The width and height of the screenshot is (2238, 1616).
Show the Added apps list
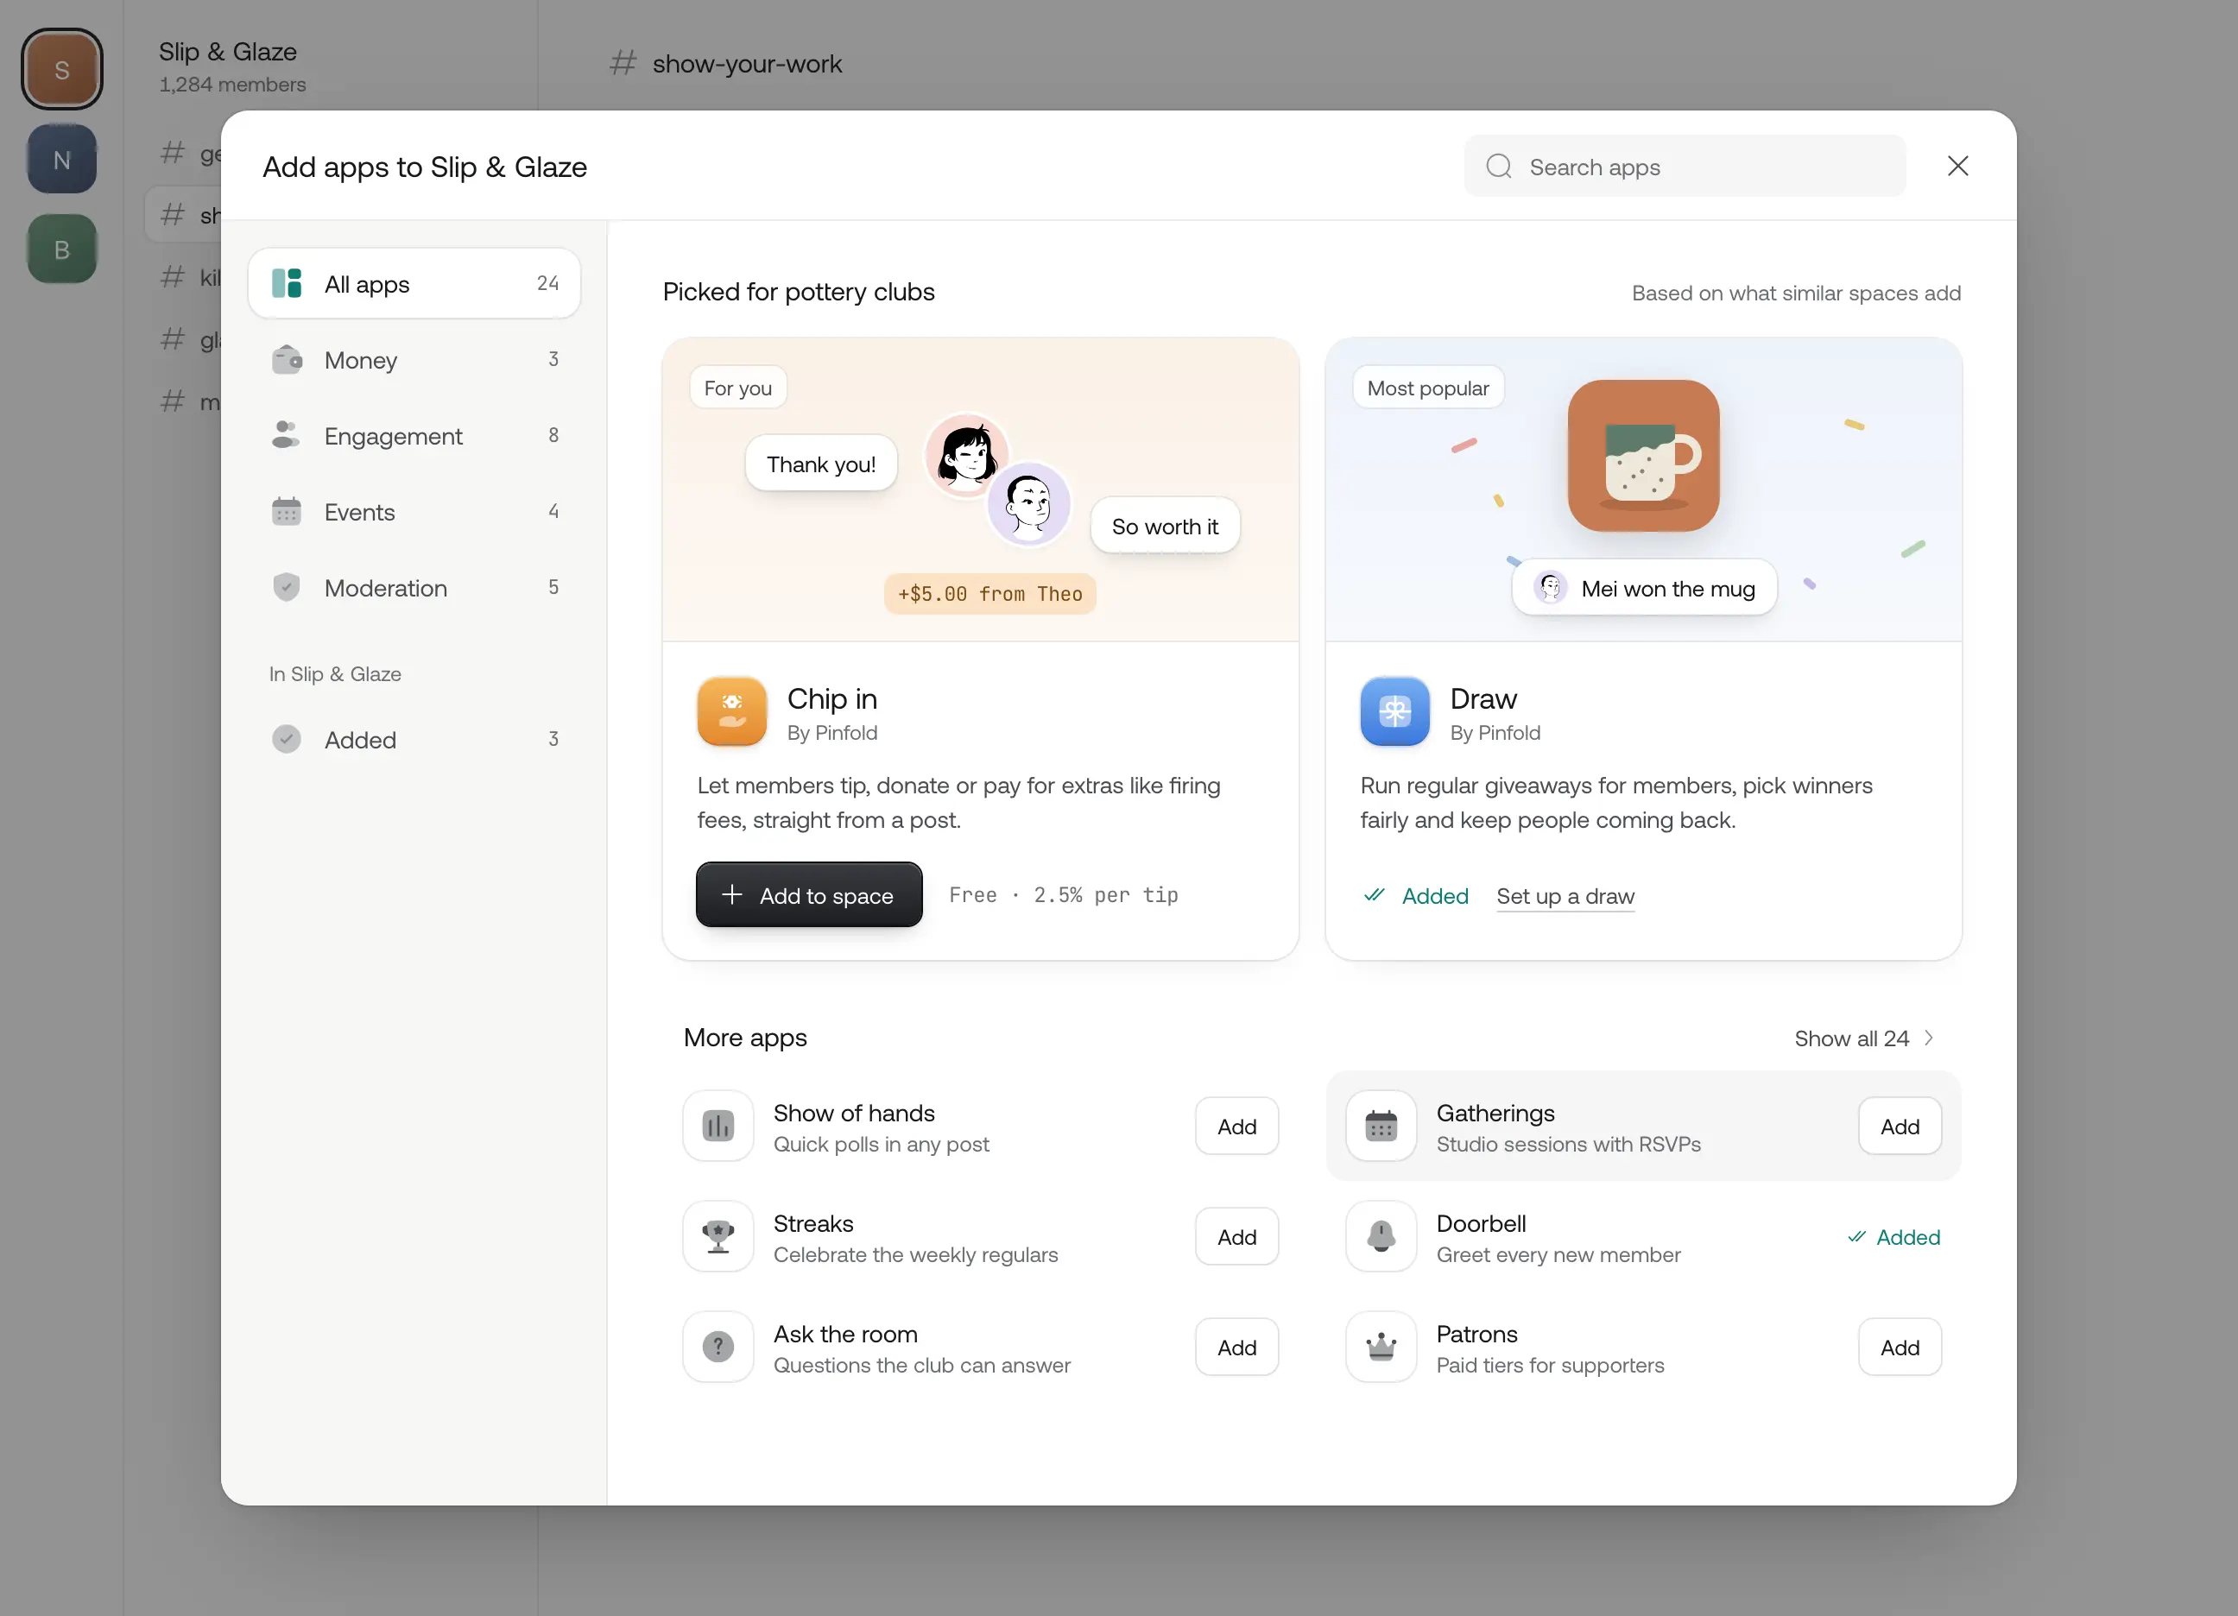(414, 740)
